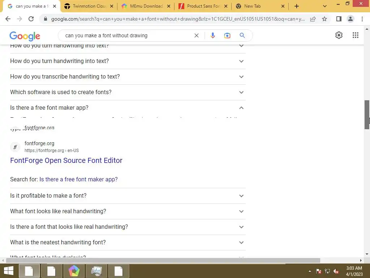
Task: Open the Chrome profile avatar
Action: pyautogui.click(x=350, y=19)
